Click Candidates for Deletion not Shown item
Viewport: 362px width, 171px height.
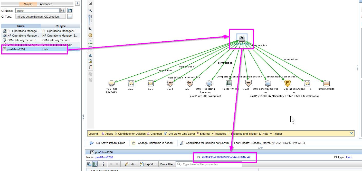(x=204, y=143)
